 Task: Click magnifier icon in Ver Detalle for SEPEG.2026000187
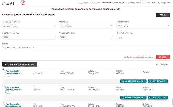150,98
